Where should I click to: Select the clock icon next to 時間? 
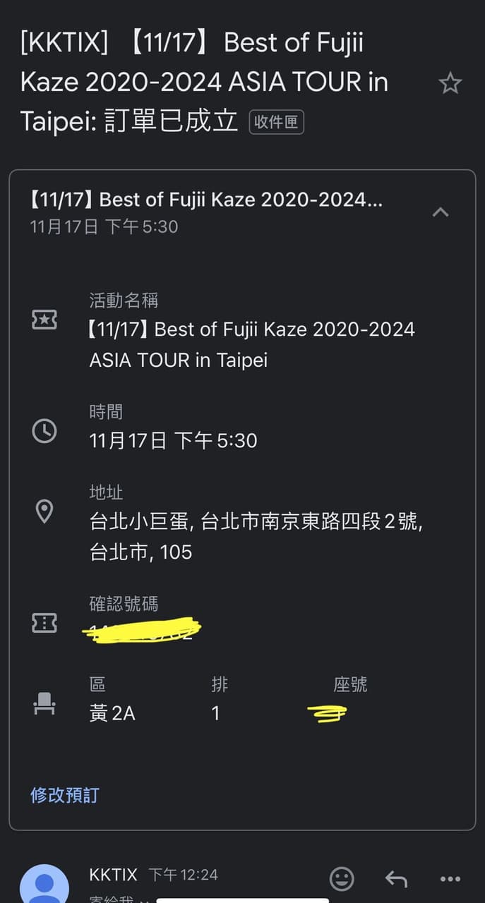pyautogui.click(x=44, y=431)
